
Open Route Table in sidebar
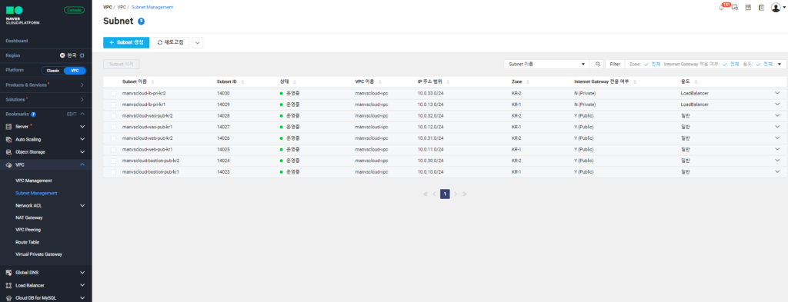pyautogui.click(x=28, y=242)
